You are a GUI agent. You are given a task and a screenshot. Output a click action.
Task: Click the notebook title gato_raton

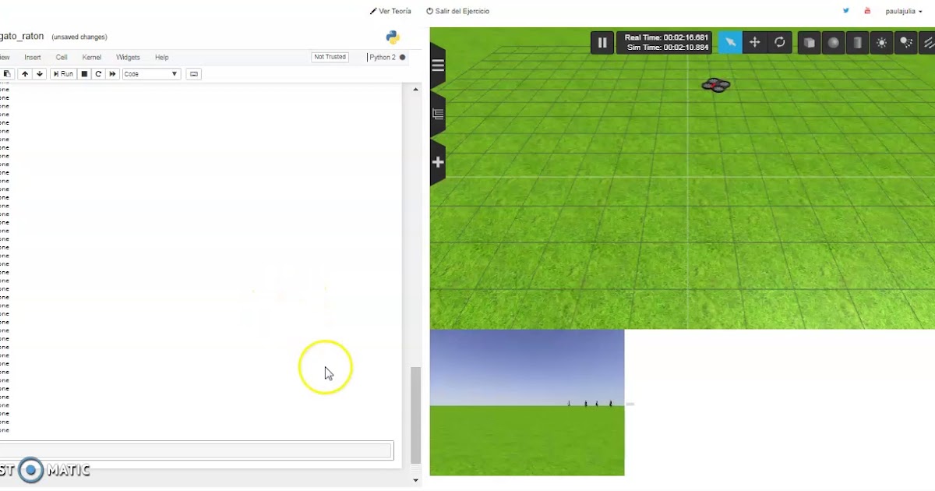(23, 37)
